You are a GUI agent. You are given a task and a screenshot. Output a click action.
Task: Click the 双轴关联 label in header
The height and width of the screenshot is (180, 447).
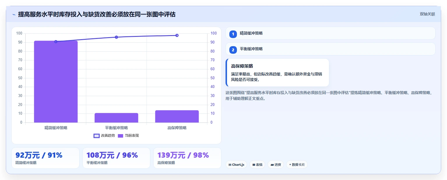(427, 14)
